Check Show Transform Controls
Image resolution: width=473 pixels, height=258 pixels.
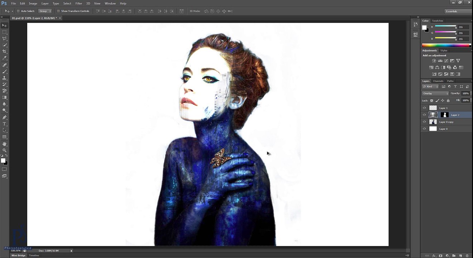click(58, 11)
